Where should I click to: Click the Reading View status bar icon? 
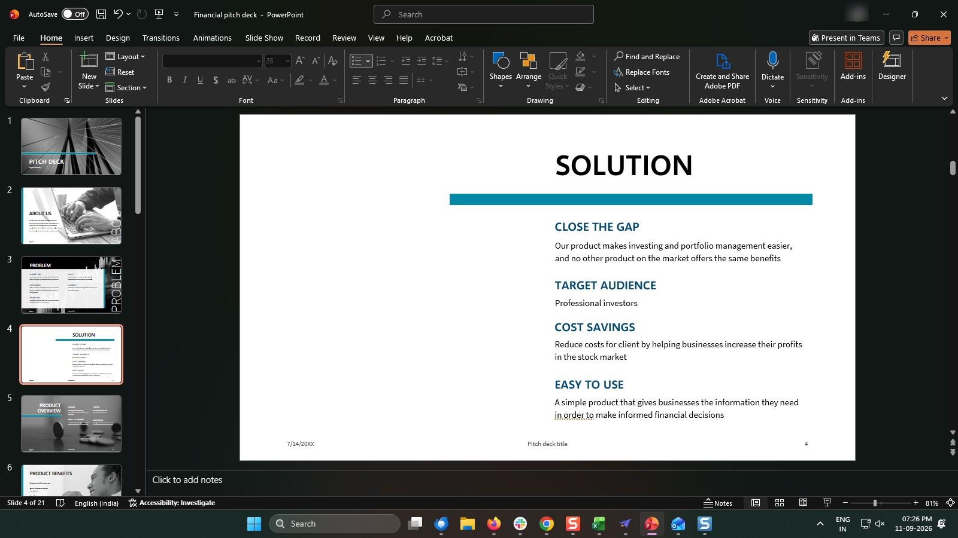pos(803,503)
